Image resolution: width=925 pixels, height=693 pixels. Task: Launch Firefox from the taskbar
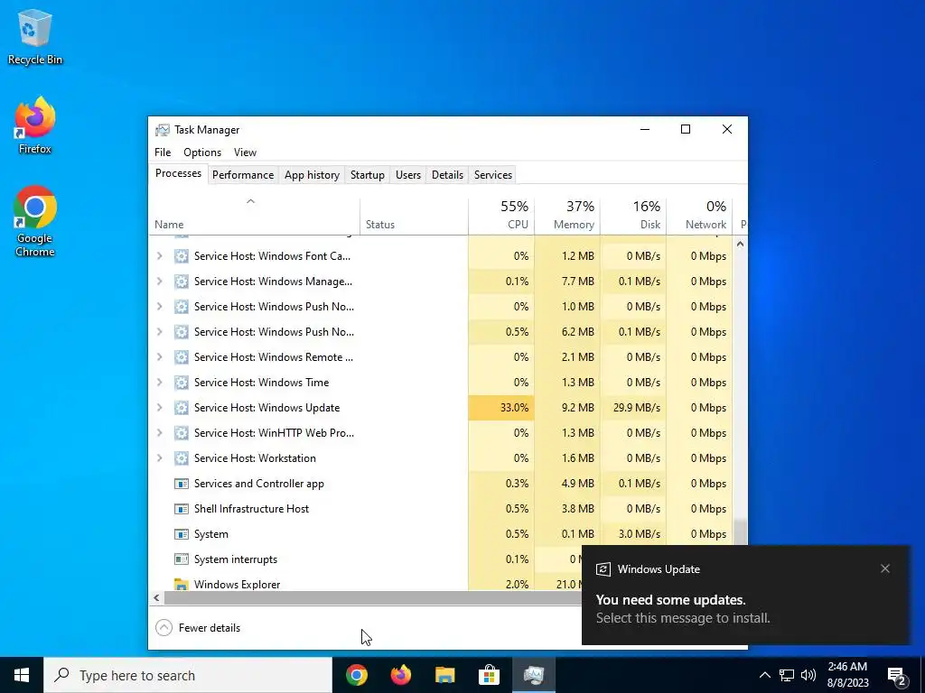point(401,675)
